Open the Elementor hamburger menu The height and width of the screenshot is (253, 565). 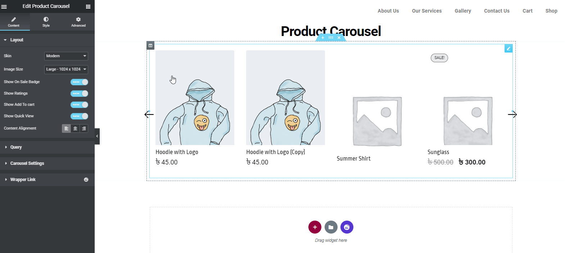(x=4, y=6)
